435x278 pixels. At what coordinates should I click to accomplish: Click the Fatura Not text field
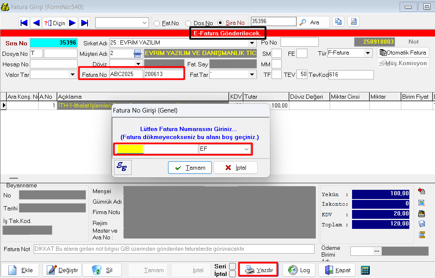[x=173, y=249]
